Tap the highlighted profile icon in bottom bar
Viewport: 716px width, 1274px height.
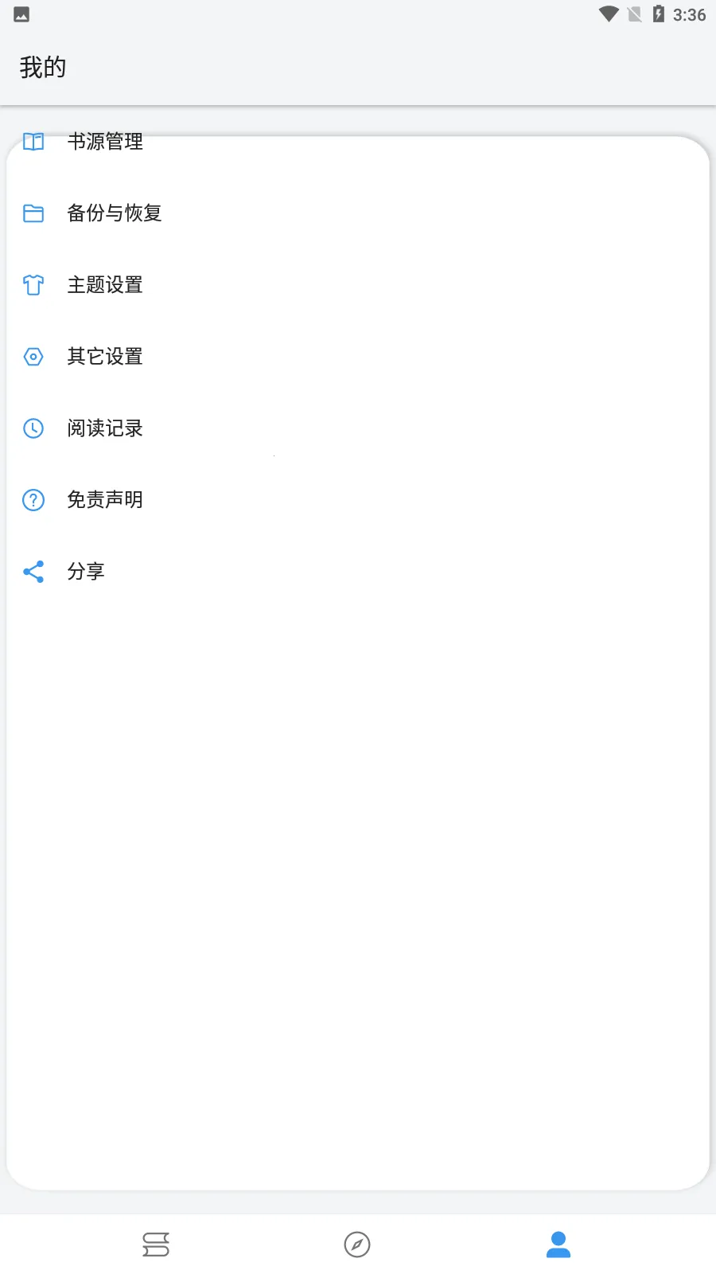(558, 1244)
